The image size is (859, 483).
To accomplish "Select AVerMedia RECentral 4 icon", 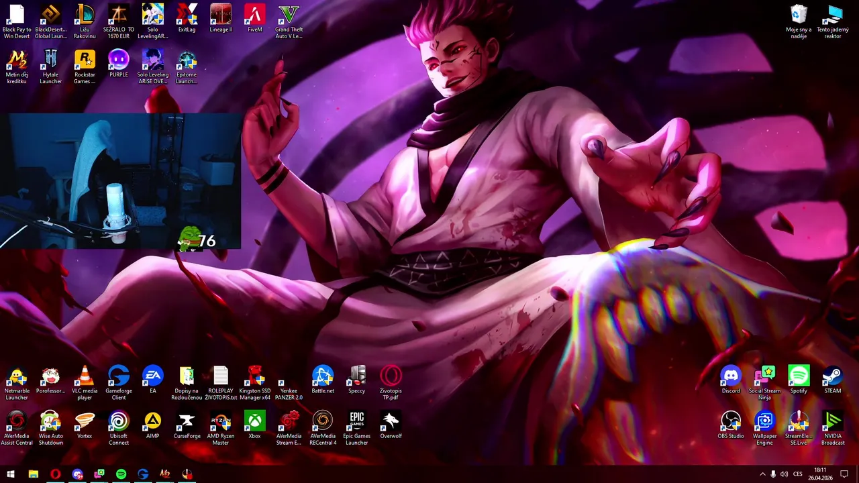I will 323,428.
